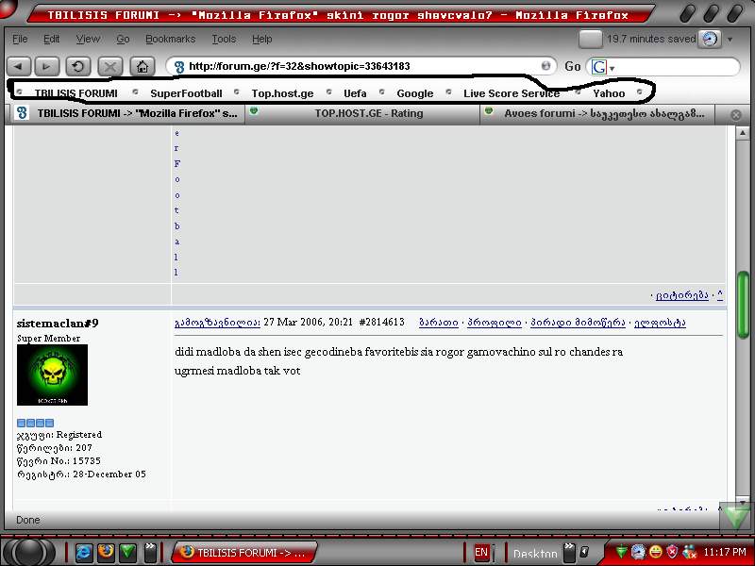This screenshot has width=755, height=566.
Task: Open dropdown arrow beside the speedometer icon
Action: [730, 39]
